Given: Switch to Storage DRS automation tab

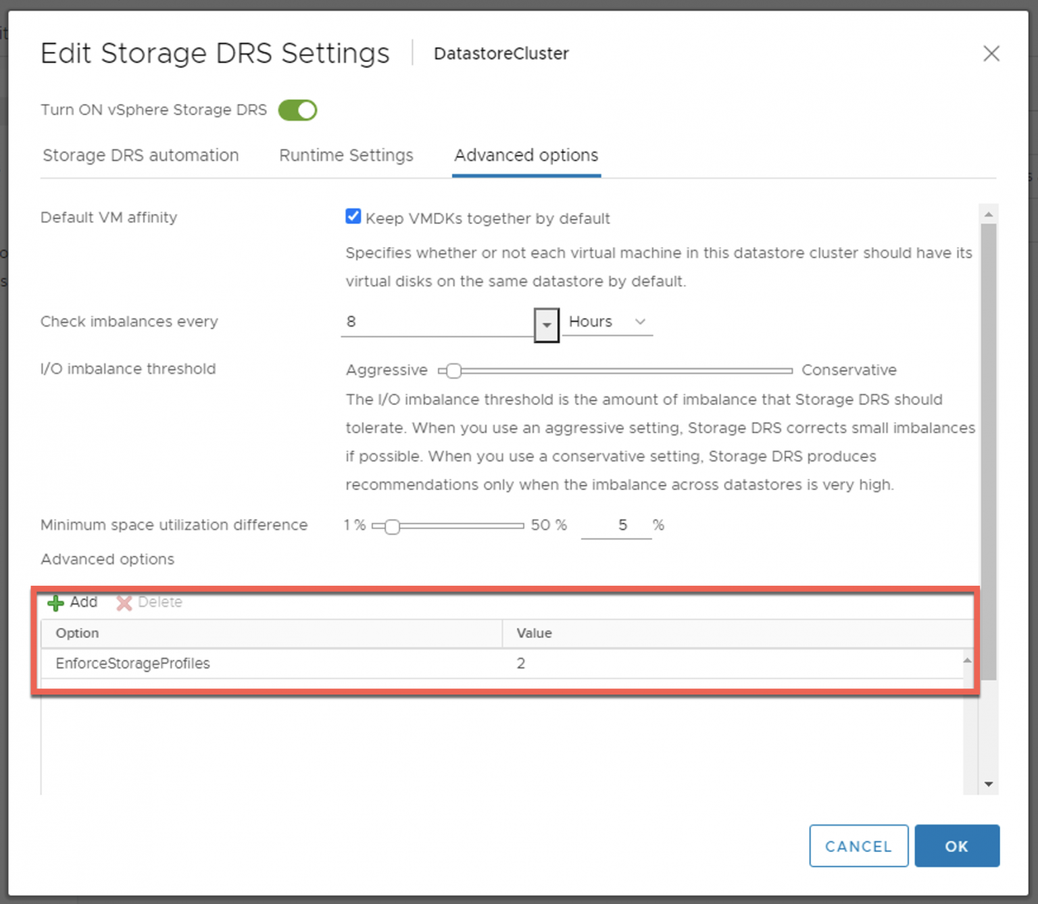Looking at the screenshot, I should click(x=141, y=155).
